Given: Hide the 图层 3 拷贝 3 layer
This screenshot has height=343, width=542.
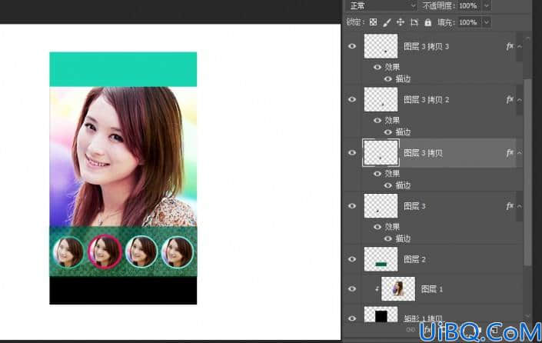Looking at the screenshot, I should (x=352, y=46).
